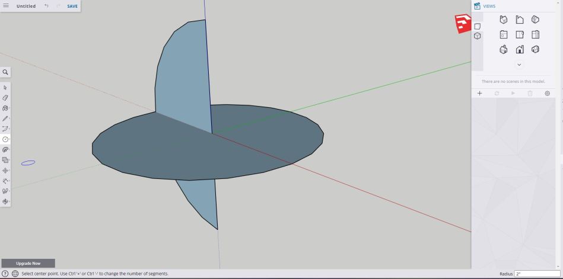Image resolution: width=563 pixels, height=279 pixels.
Task: Click the Select arrow tool
Action: [x=5, y=88]
